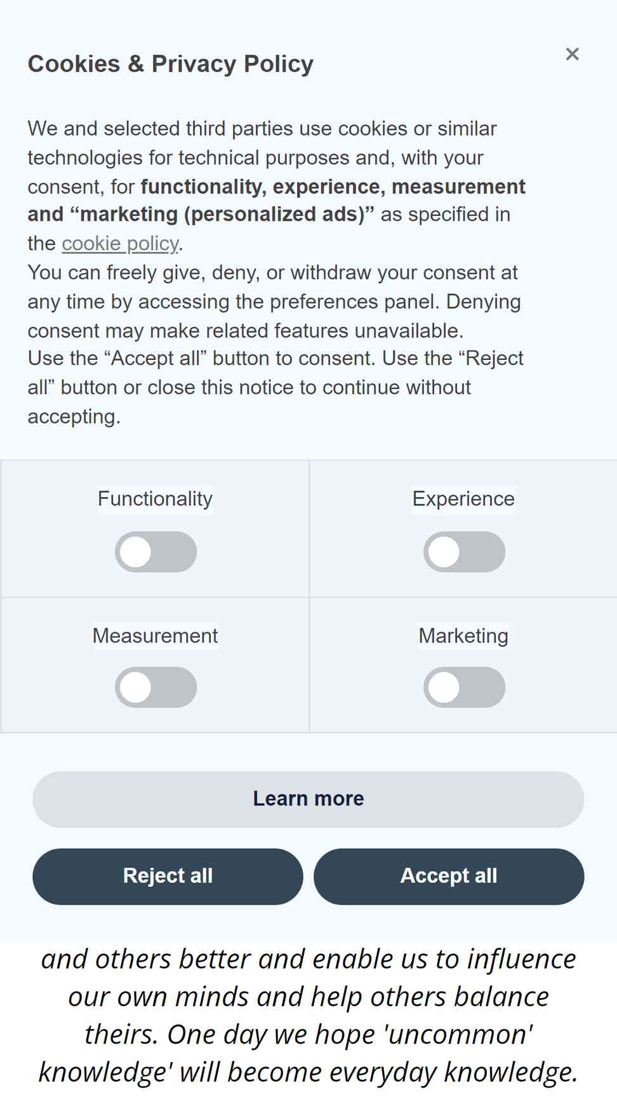Click the 'You can freely give, deny' sentence
617x1097 pixels.
274,287
